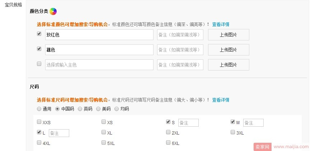Open 查看详情 link in the color section
The image size is (311, 151).
point(221,24)
